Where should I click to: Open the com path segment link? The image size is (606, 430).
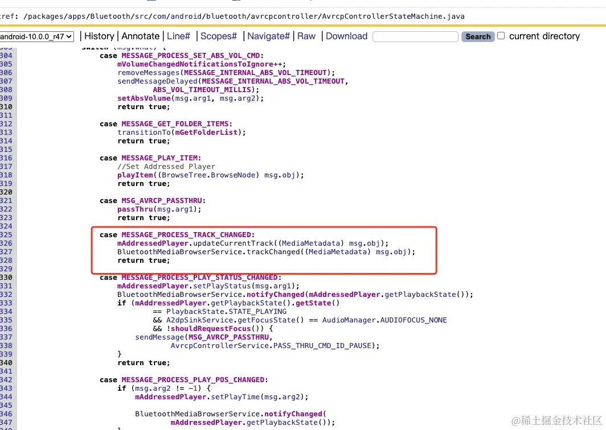(x=159, y=16)
